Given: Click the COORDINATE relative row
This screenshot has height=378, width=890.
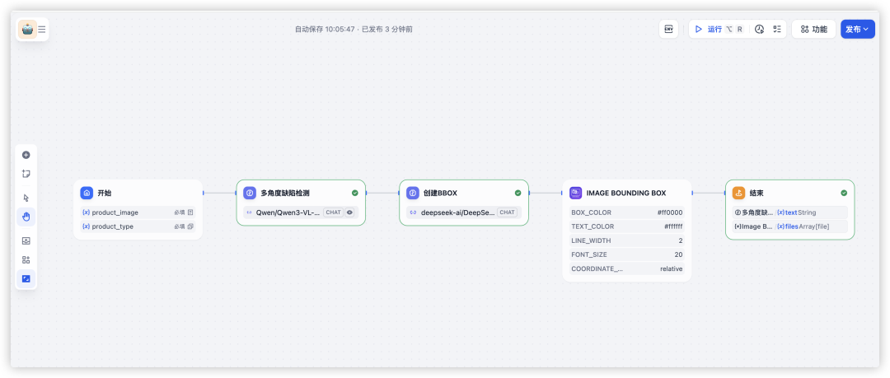Looking at the screenshot, I should [x=627, y=269].
